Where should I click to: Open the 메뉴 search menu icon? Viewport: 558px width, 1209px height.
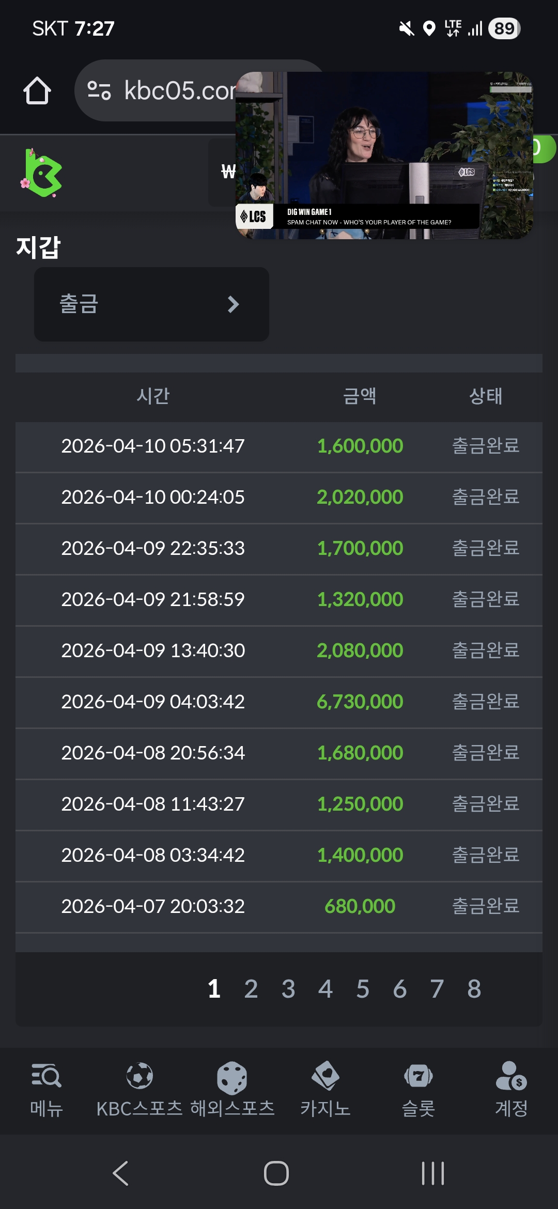[x=46, y=1077]
